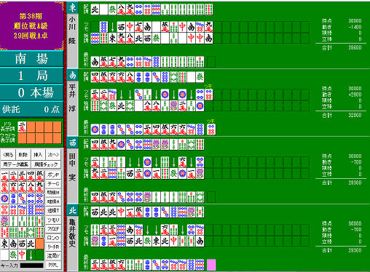
Task: Select the East wind (東) tile in the palette
Action: [4, 244]
